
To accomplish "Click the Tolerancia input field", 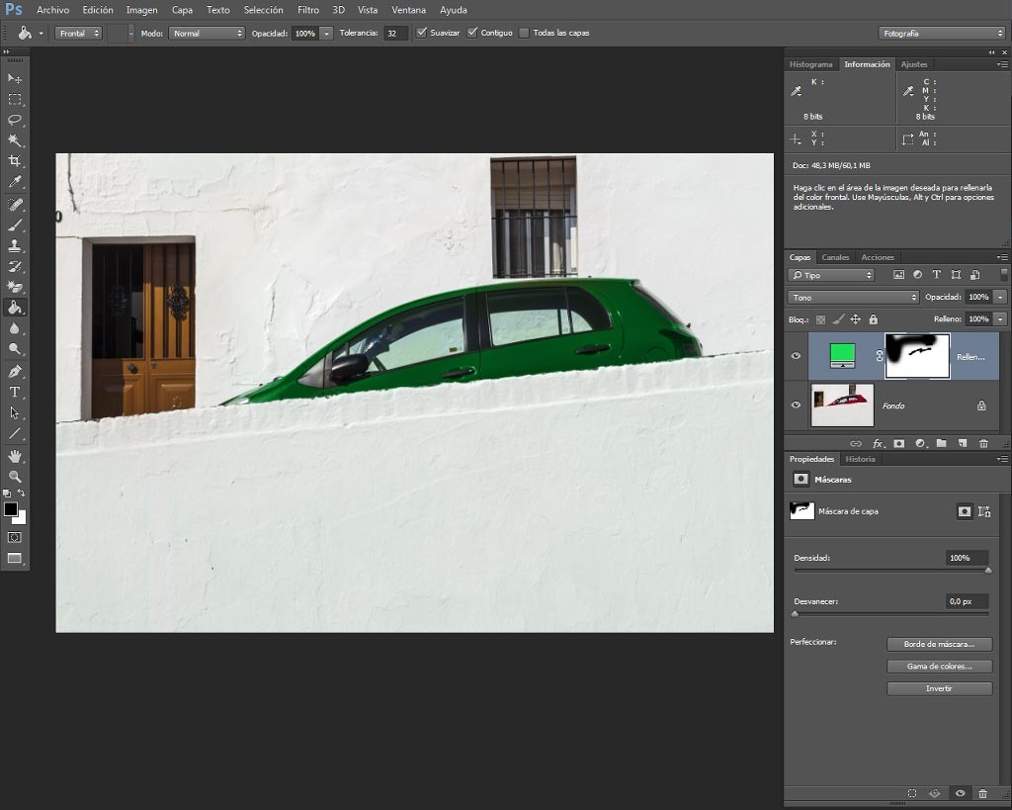I will 395,33.
